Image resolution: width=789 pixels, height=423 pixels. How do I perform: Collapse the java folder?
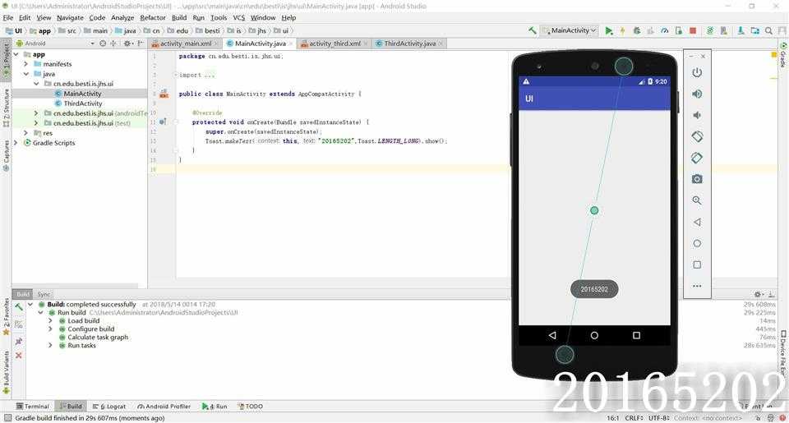[25, 74]
